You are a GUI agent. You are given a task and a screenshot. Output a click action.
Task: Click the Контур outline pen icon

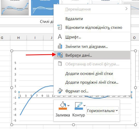coord(79,106)
